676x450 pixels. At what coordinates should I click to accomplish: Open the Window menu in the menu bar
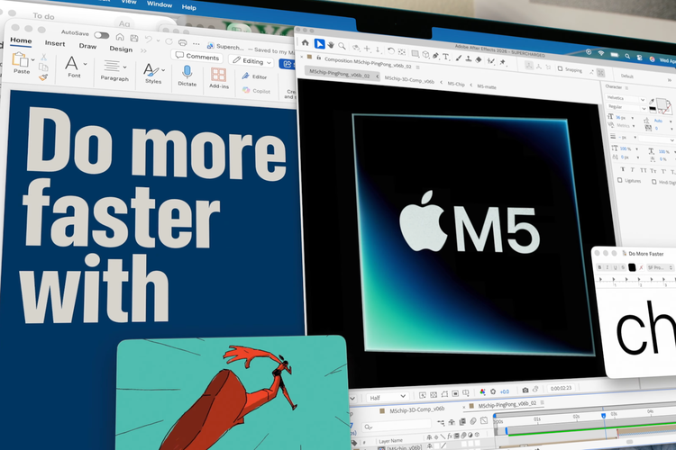pyautogui.click(x=160, y=4)
